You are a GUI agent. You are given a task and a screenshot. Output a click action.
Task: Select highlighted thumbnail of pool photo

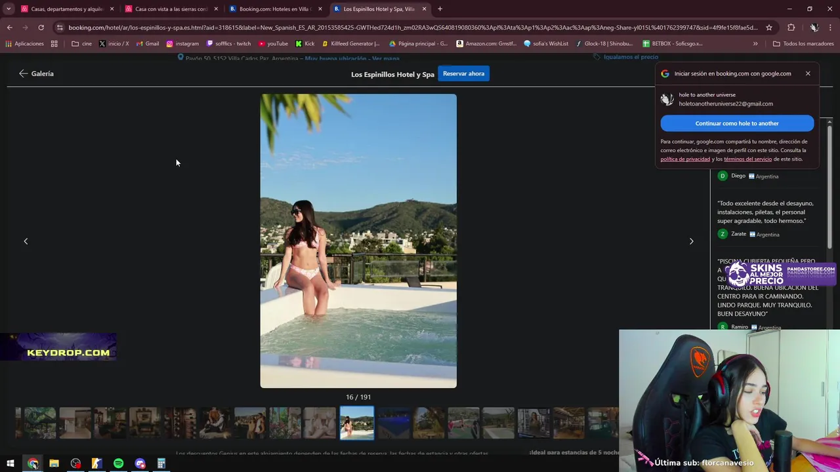(x=357, y=423)
